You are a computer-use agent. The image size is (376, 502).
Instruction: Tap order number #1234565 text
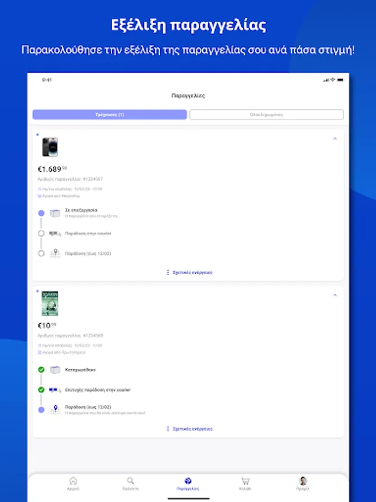[x=92, y=336]
